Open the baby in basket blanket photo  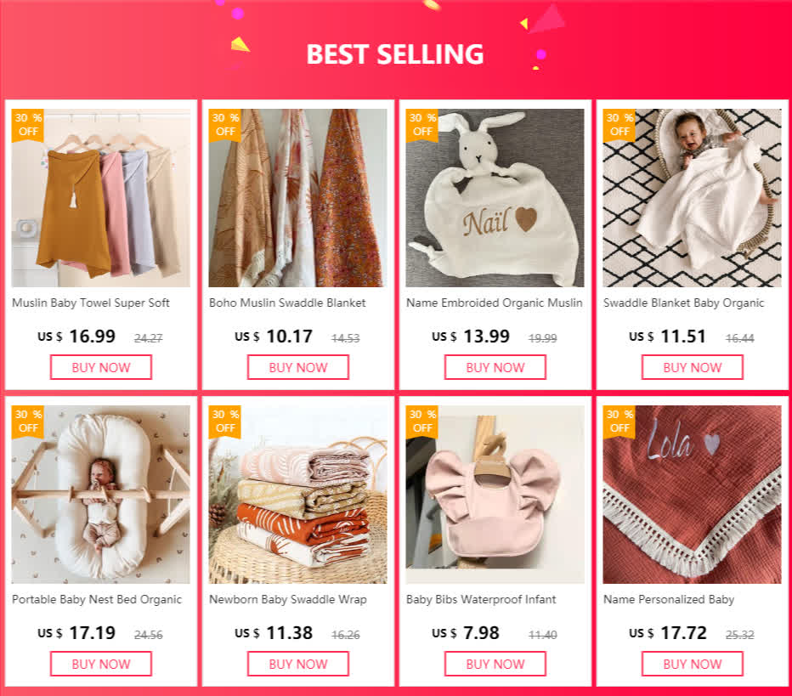(x=693, y=198)
